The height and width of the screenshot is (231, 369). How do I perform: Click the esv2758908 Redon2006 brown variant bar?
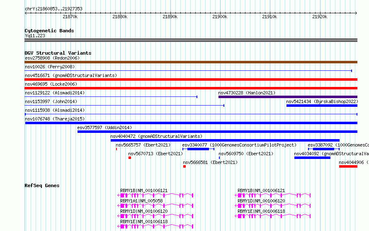tap(191, 62)
